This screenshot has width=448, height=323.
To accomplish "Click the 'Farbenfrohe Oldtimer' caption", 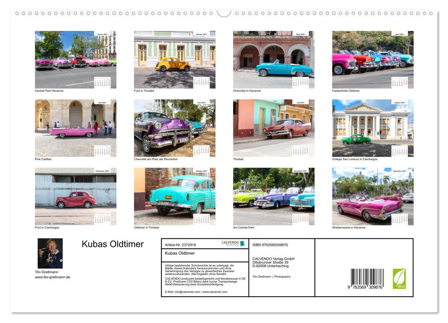I will point(346,91).
